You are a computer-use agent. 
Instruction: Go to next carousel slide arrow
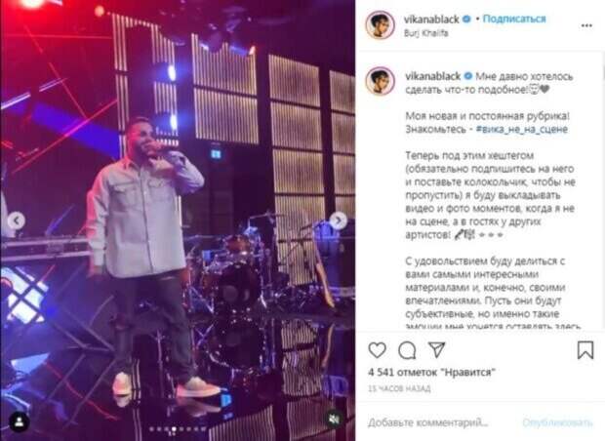(x=338, y=220)
